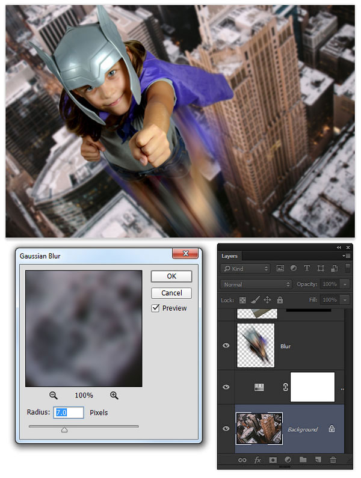Click the Background layer name
361x478 pixels.
303,429
